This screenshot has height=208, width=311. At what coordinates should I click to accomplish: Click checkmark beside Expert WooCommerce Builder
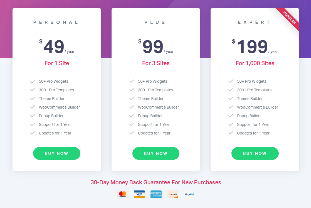[231, 107]
